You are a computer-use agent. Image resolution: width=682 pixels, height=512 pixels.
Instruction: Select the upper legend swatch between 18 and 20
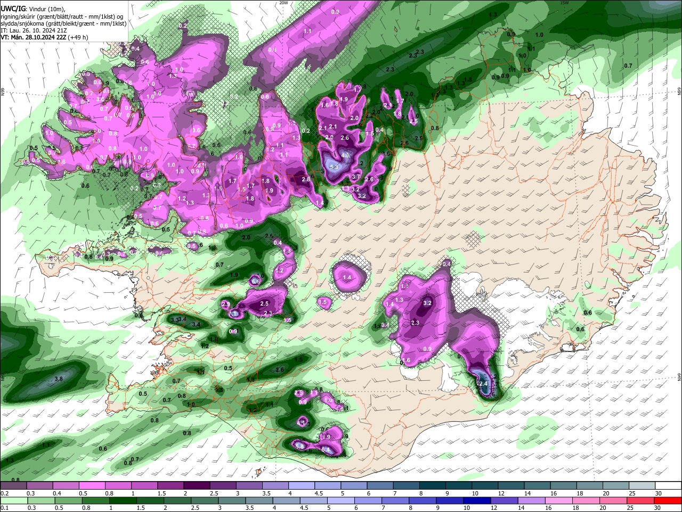coord(590,486)
